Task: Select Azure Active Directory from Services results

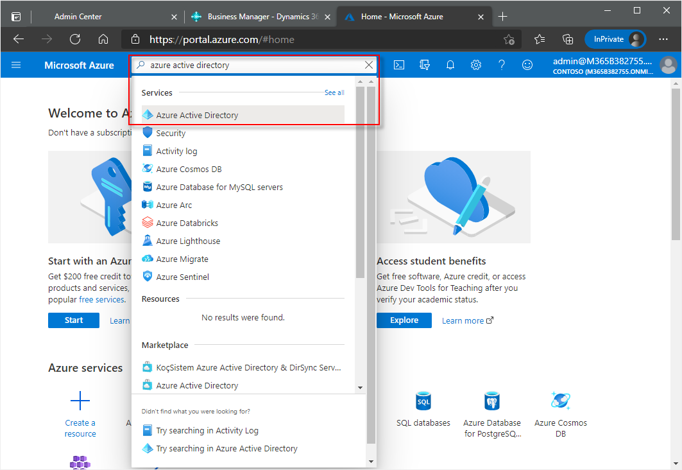Action: pyautogui.click(x=197, y=115)
